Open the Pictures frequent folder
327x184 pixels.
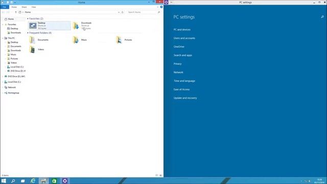[124, 40]
